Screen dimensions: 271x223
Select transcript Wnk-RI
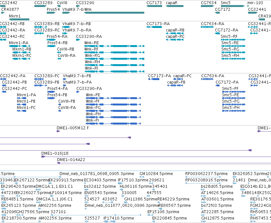114,71
